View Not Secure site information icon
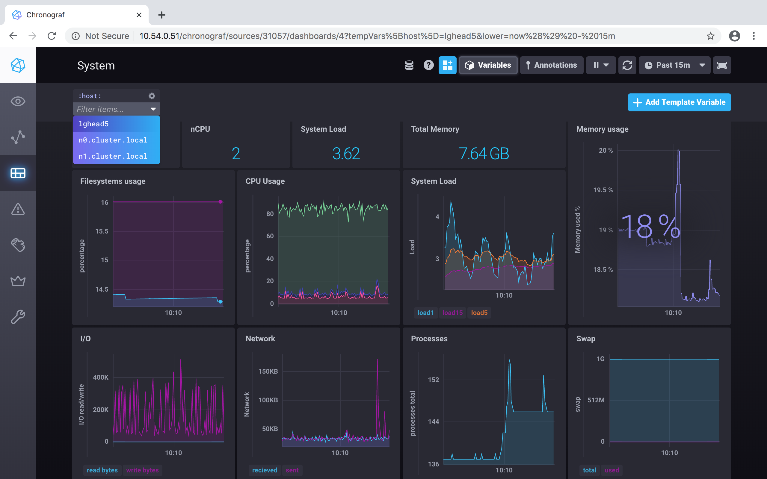The height and width of the screenshot is (479, 767). coord(76,36)
